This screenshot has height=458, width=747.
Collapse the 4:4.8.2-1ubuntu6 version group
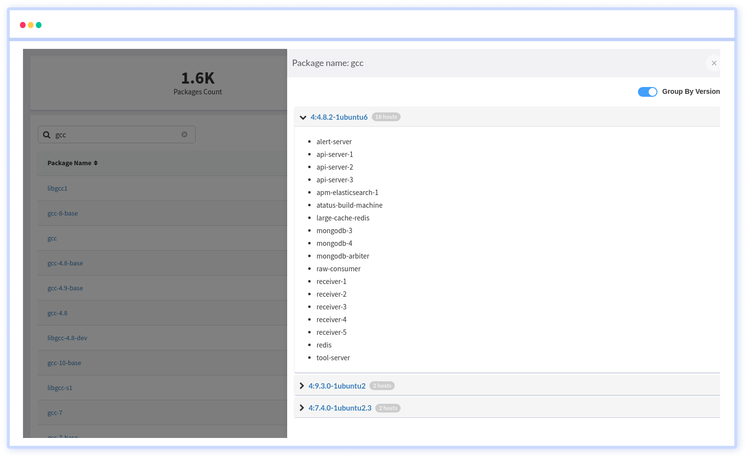(303, 117)
